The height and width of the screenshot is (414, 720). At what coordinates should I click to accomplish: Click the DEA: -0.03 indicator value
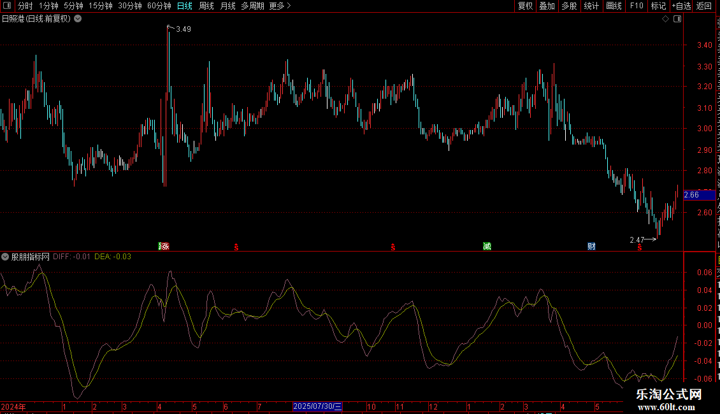[113, 257]
